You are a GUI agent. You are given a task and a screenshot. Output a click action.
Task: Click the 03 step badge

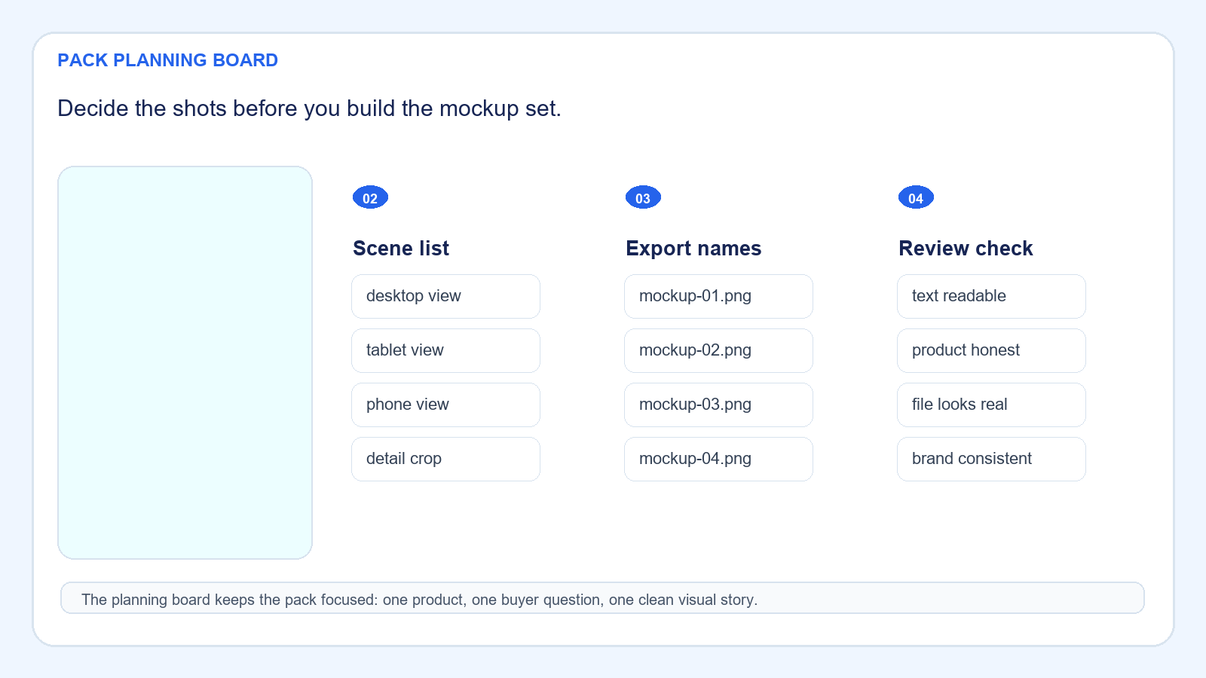point(643,197)
